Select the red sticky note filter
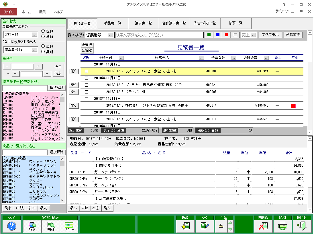Screen dimensions: 314x235 click(x=227, y=35)
